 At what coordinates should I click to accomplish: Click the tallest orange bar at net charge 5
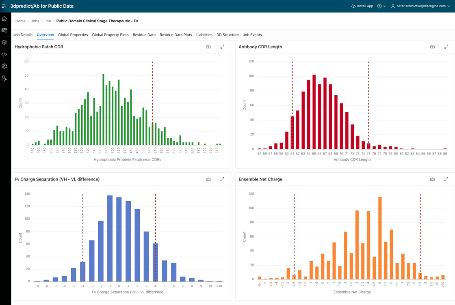pos(380,239)
